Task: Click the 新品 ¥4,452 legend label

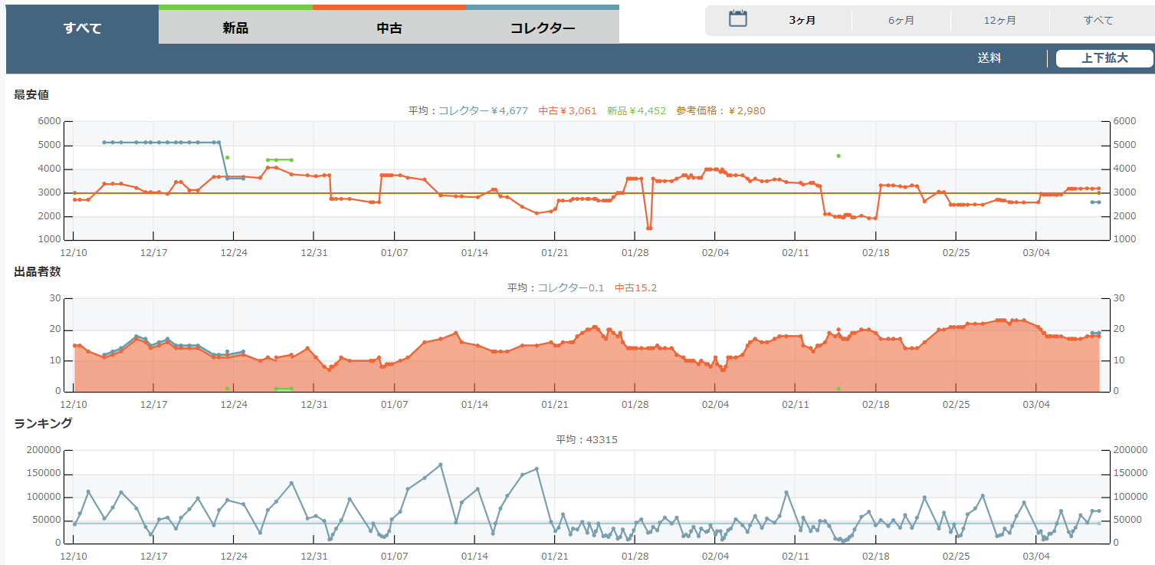Action: pyautogui.click(x=636, y=111)
